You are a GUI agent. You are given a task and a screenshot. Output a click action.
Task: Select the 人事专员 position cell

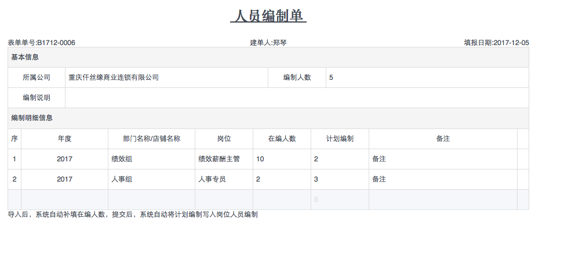click(224, 179)
